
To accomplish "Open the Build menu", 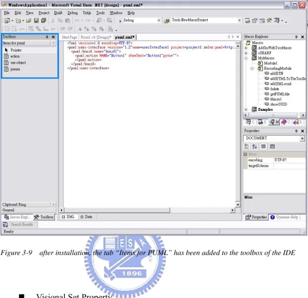I will [58, 13].
